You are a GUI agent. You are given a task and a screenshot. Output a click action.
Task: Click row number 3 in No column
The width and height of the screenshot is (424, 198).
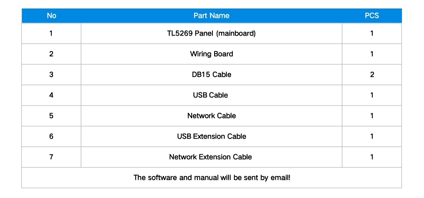tap(51, 75)
